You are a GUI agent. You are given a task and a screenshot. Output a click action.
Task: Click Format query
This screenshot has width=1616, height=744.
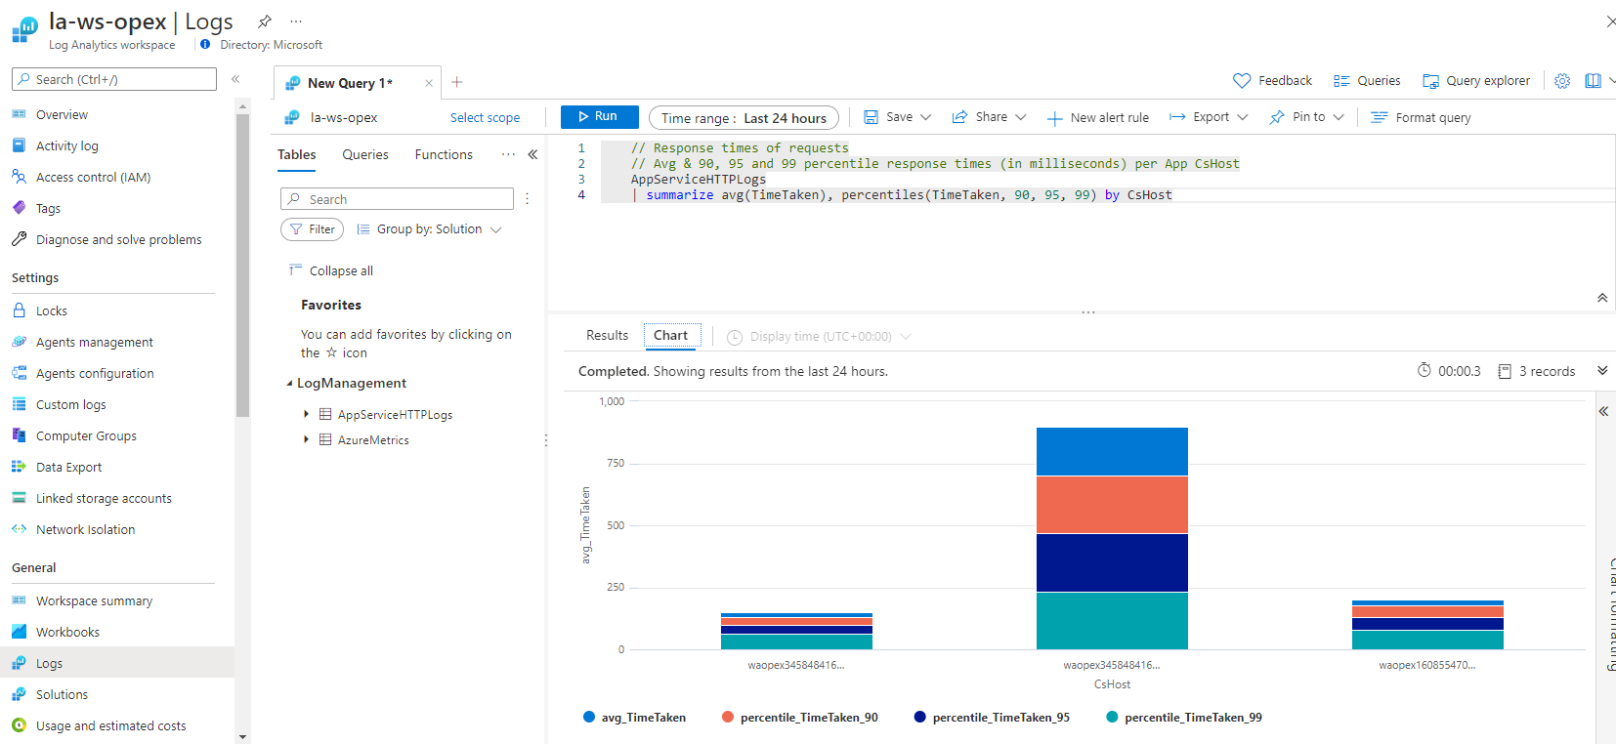pyautogui.click(x=1421, y=117)
